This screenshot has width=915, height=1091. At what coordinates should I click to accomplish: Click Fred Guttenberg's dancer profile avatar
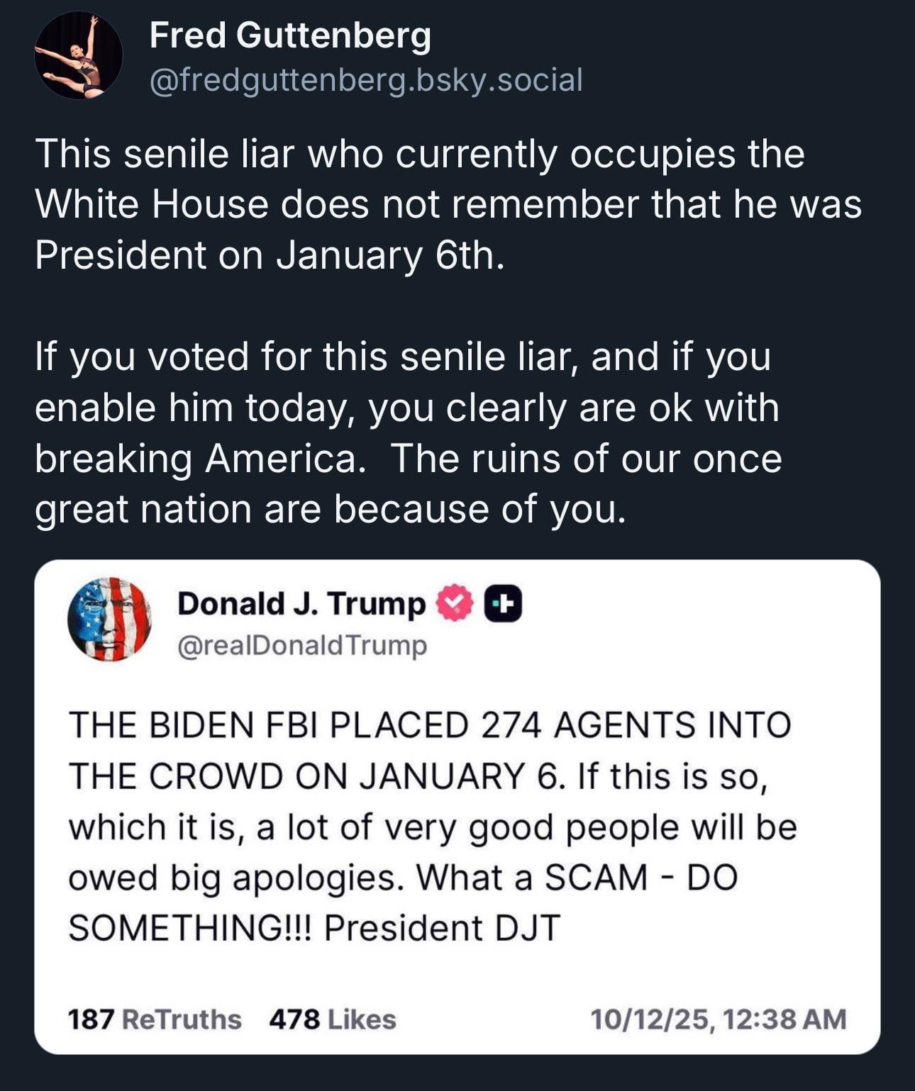point(79,56)
